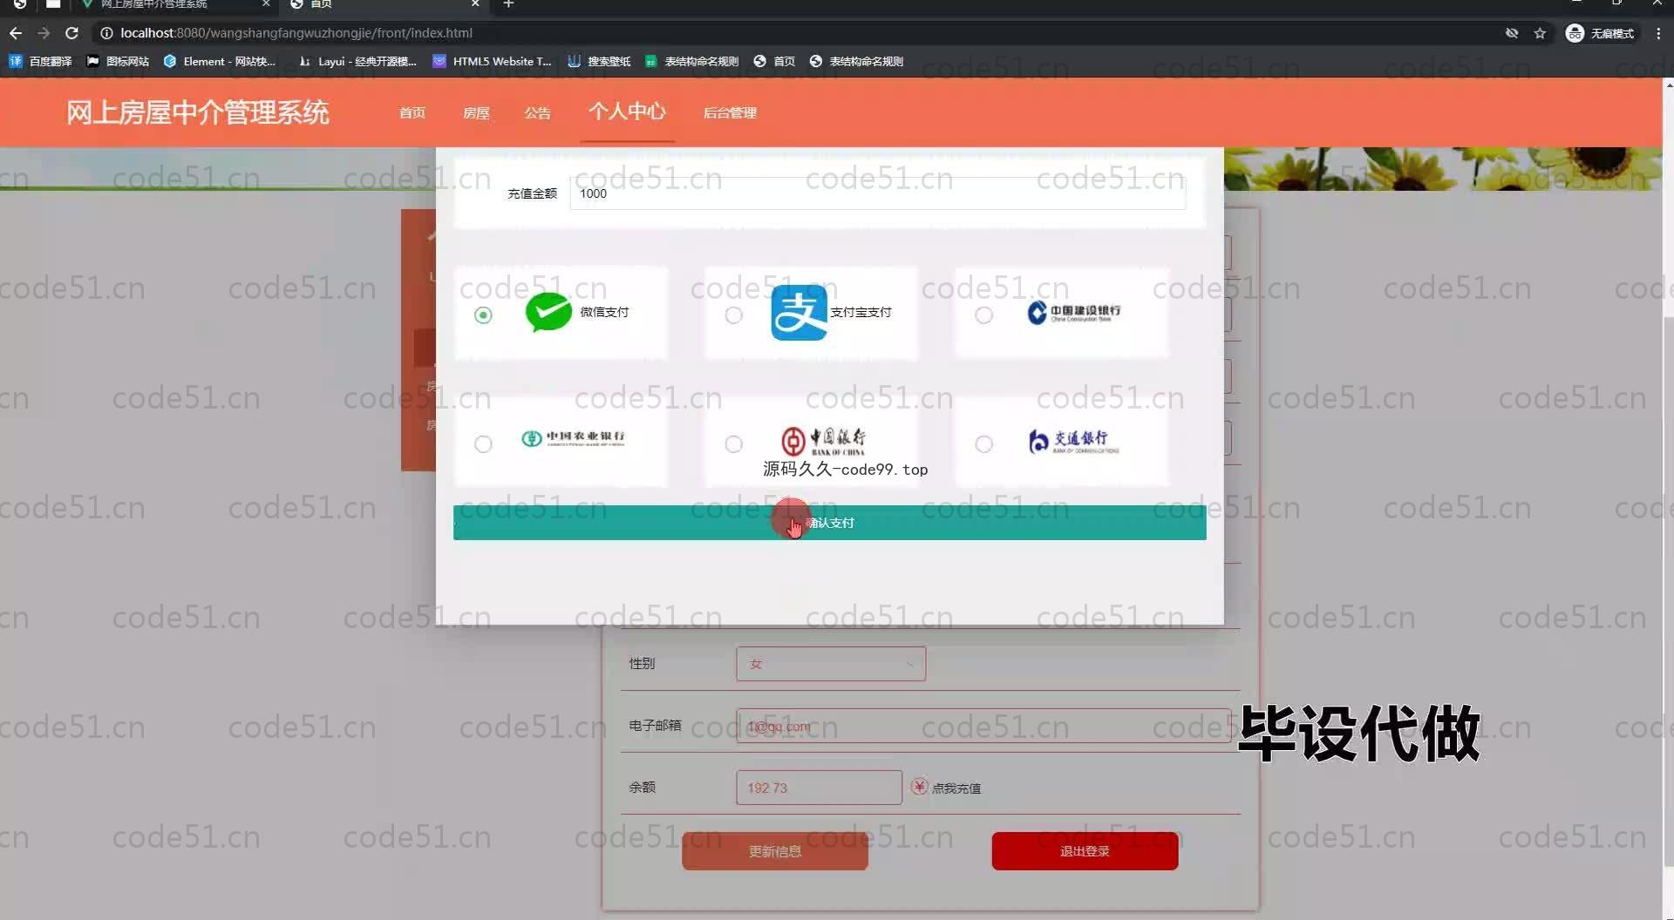
Task: Select the WeChat Pay radio button
Action: [x=483, y=315]
